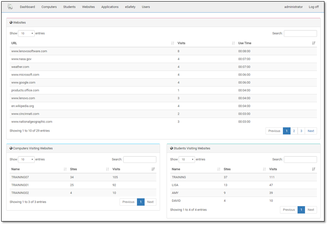
Task: Select www.google.com in Websites table
Action: point(23,82)
